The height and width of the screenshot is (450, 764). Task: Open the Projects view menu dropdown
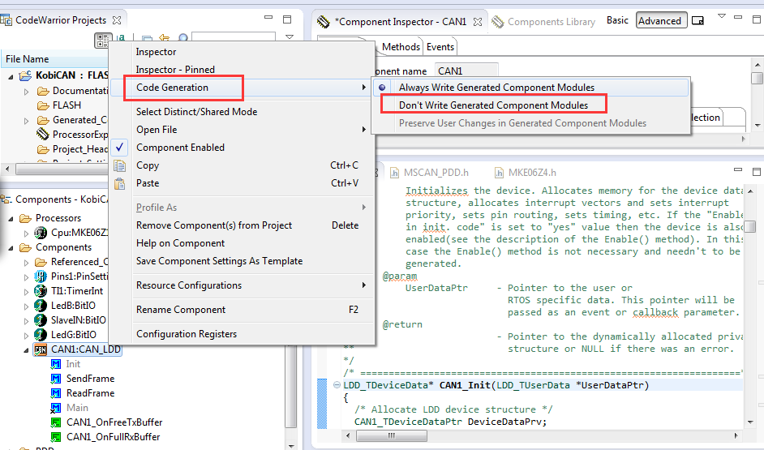(x=290, y=37)
